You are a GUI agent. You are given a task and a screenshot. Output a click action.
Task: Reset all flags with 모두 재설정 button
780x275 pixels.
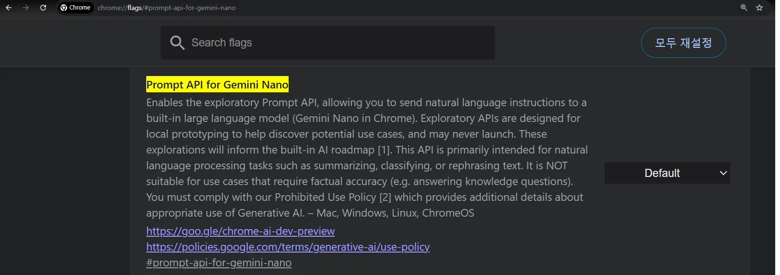coord(683,43)
